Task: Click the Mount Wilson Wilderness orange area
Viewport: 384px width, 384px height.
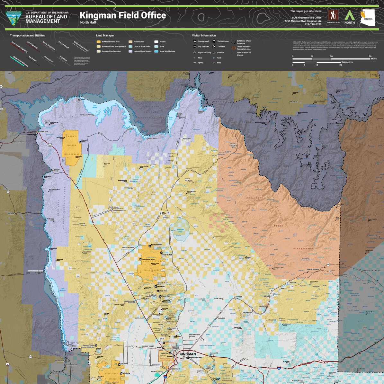Action: point(71,148)
